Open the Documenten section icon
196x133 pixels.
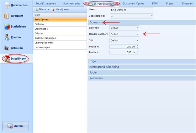(7, 5)
